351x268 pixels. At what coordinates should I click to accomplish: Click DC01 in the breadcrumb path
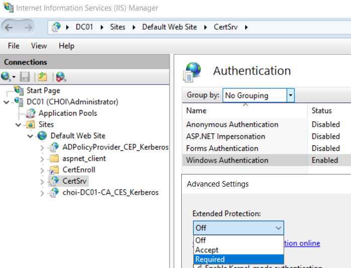click(x=84, y=27)
